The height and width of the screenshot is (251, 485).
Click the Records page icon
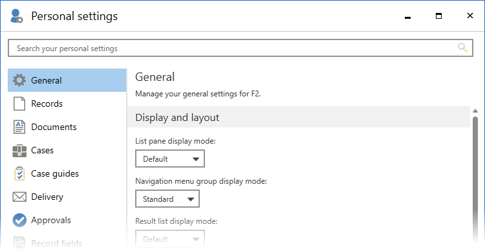tap(19, 104)
